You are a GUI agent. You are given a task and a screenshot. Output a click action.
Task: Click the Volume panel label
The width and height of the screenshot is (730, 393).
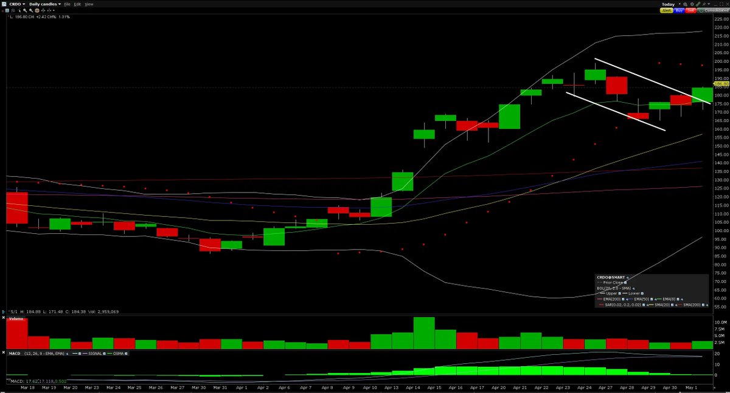(x=16, y=319)
